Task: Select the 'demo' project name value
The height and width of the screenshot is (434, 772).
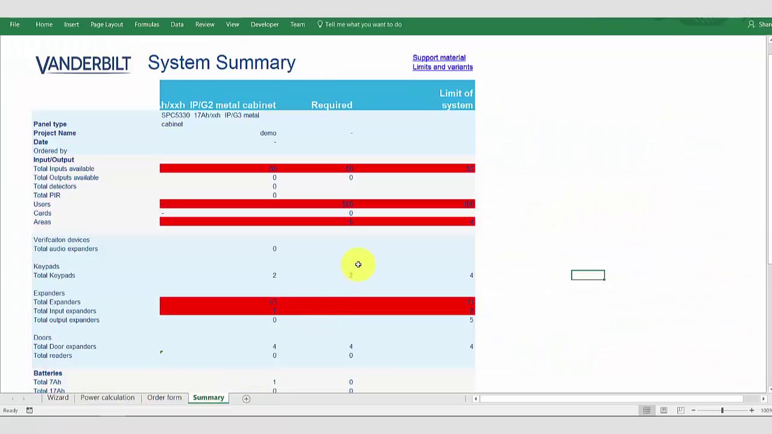Action: tap(268, 133)
